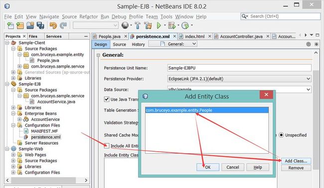Click the editor vertical scrollbar
Screen dimensions: 324x188
pos(316,119)
